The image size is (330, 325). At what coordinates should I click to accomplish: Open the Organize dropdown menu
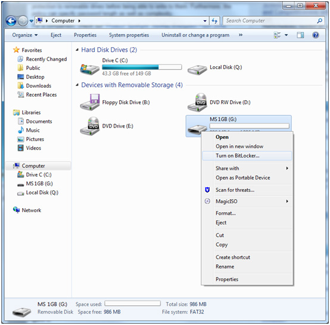pos(25,35)
